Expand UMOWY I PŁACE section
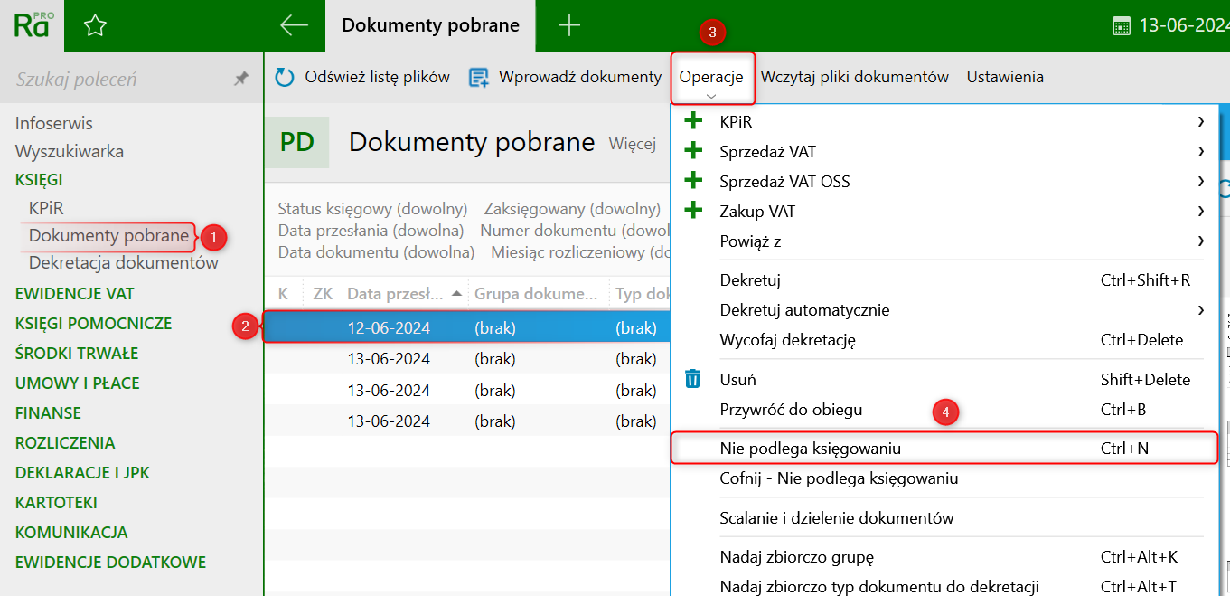Image resolution: width=1230 pixels, height=596 pixels. [77, 383]
